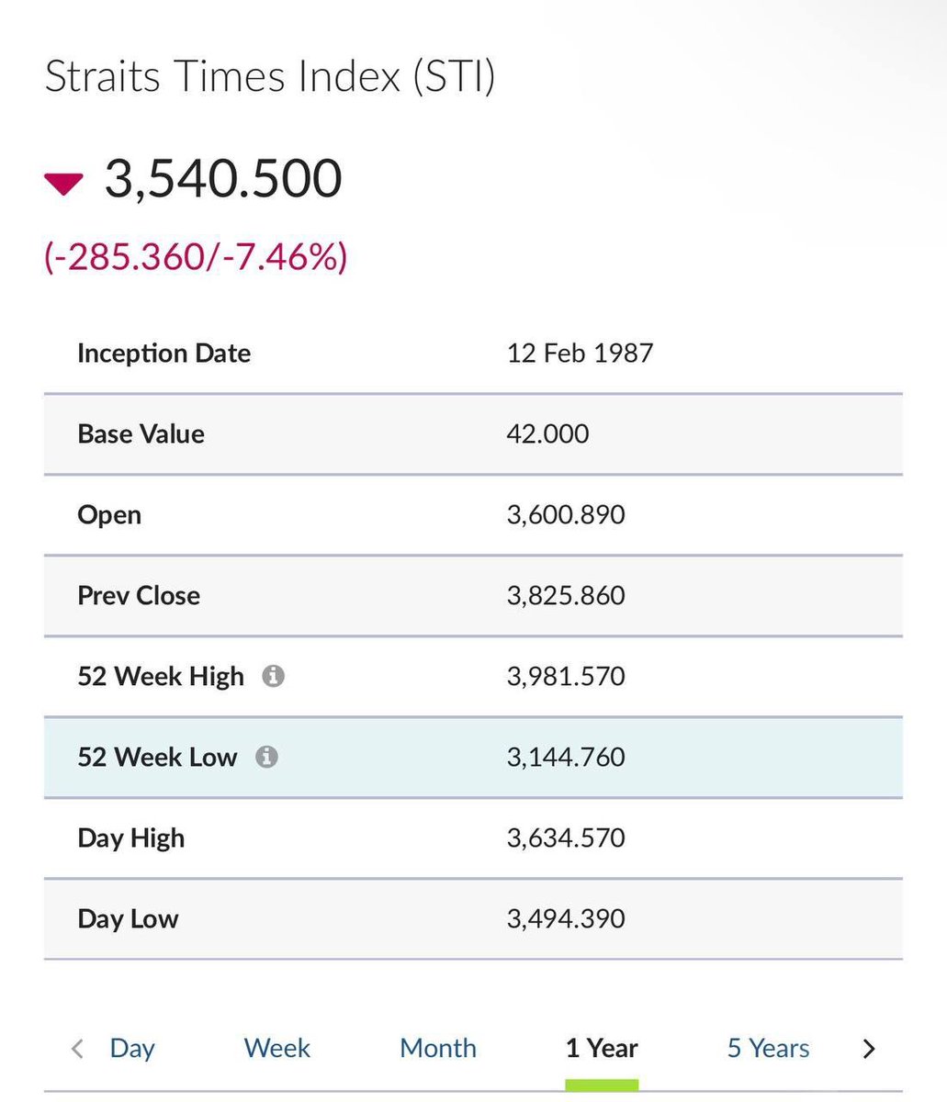Image resolution: width=947 pixels, height=1102 pixels.
Task: Select the Week chart tab
Action: point(277,1048)
